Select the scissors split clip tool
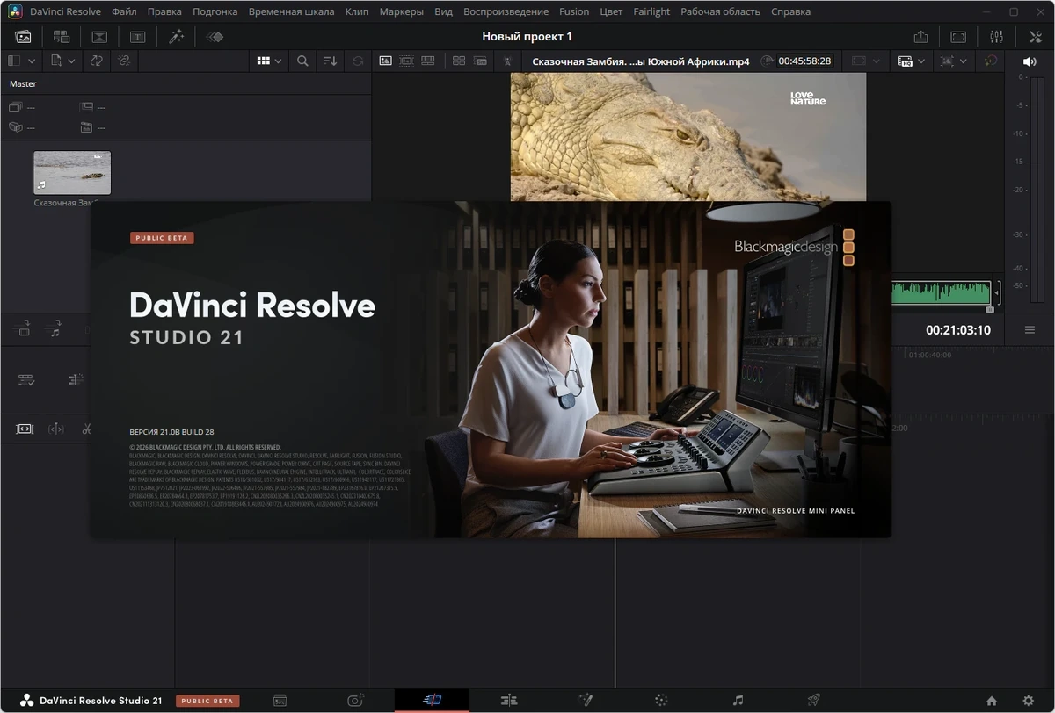The height and width of the screenshot is (713, 1055). tap(87, 429)
